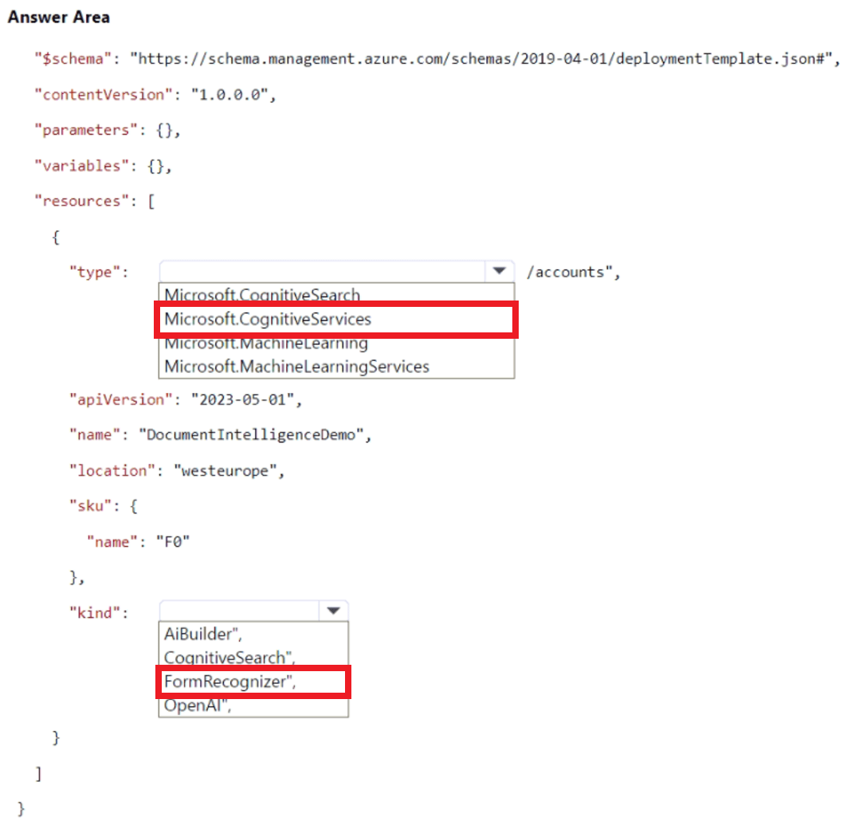Open the type dropdown arrow
This screenshot has height=825, width=847.
click(500, 271)
